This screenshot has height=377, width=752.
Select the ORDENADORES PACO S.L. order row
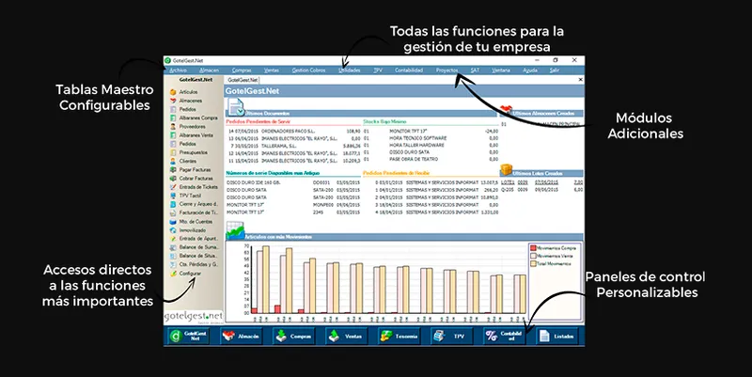293,131
